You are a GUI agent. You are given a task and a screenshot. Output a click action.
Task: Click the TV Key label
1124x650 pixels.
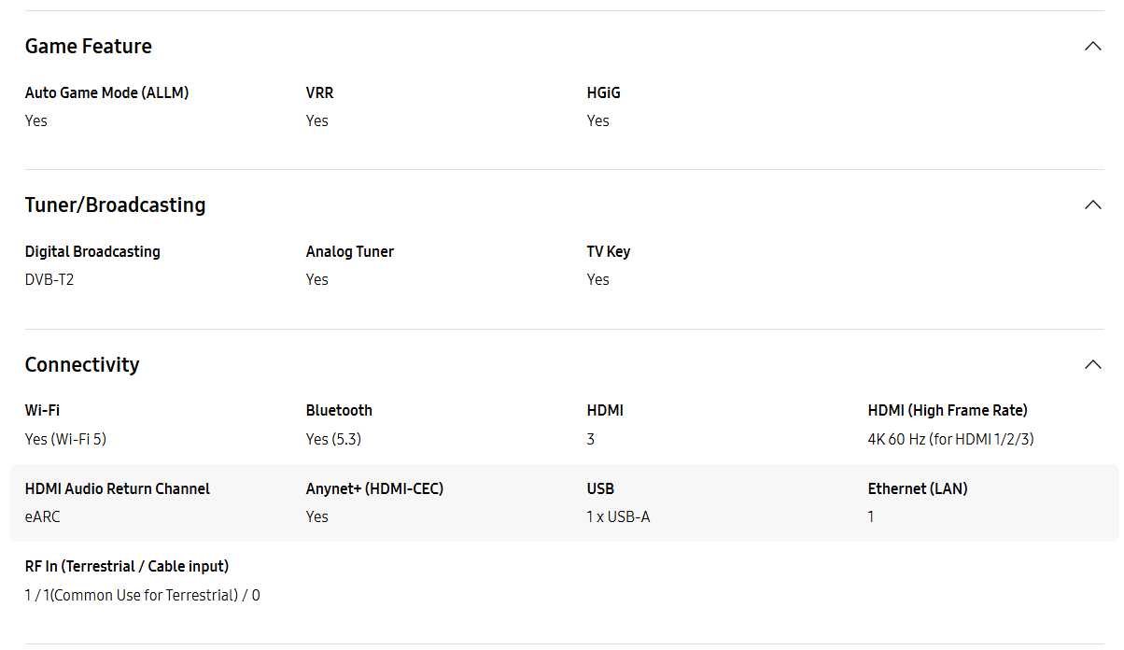coord(609,251)
